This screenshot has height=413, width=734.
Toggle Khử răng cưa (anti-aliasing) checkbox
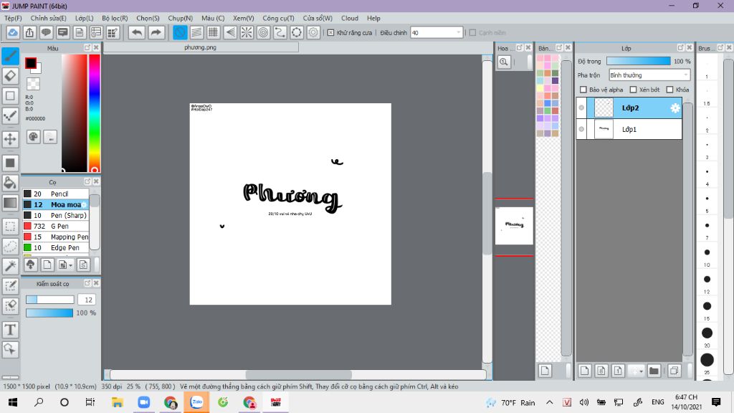pos(331,33)
